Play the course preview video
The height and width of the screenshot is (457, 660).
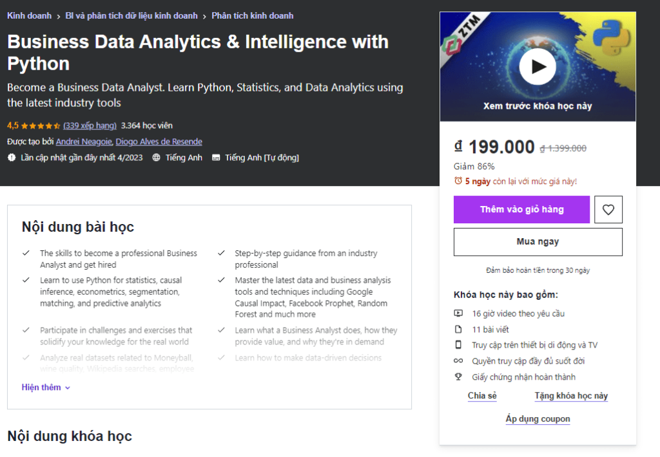click(538, 66)
